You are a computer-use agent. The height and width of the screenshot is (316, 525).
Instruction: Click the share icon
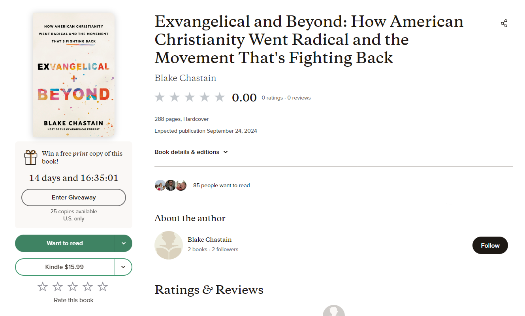(504, 23)
